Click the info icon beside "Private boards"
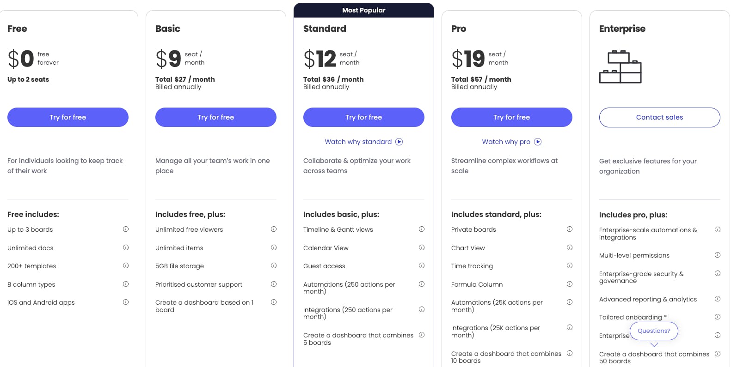The image size is (731, 367). (x=570, y=229)
